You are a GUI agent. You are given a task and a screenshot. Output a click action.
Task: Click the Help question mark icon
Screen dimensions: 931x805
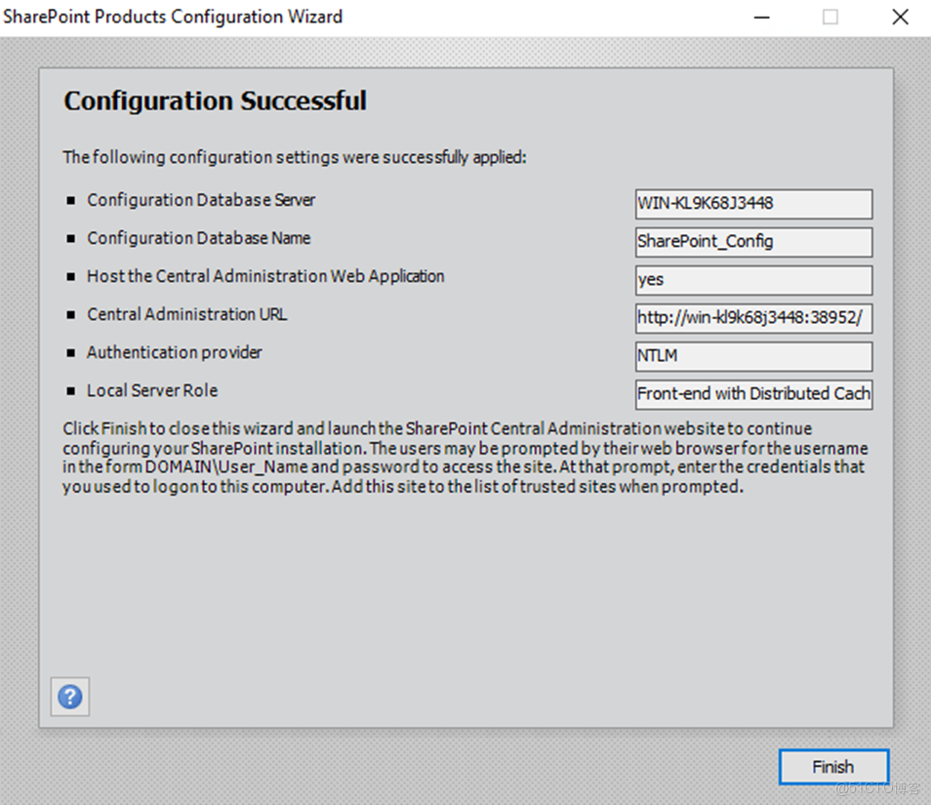[69, 697]
